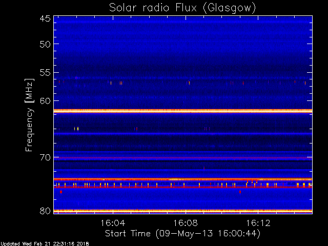The height and width of the screenshot is (246, 328).
Task: Click the 60 MHz frequency label
Action: click(x=45, y=101)
